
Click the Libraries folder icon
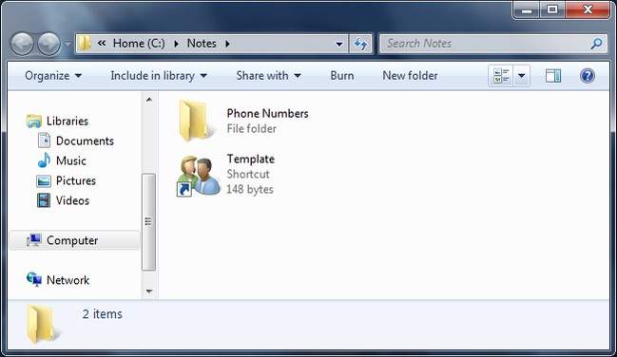point(34,122)
